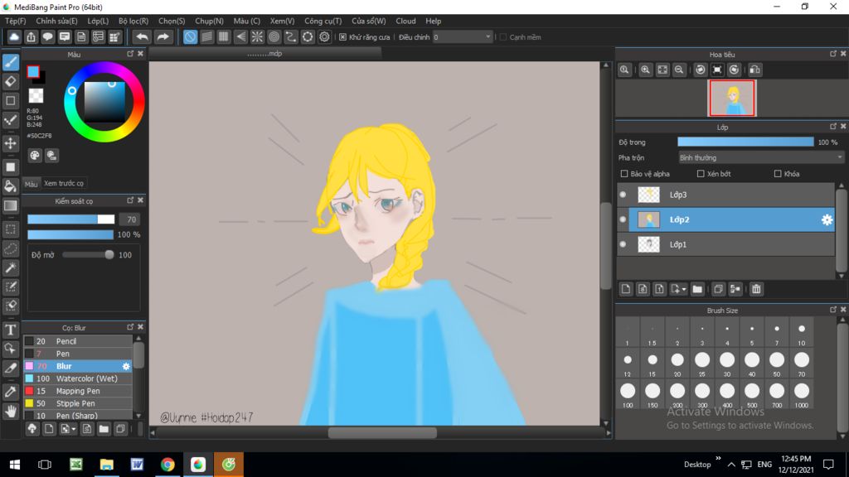
Task: Open Lớp(L) menu
Action: [98, 21]
